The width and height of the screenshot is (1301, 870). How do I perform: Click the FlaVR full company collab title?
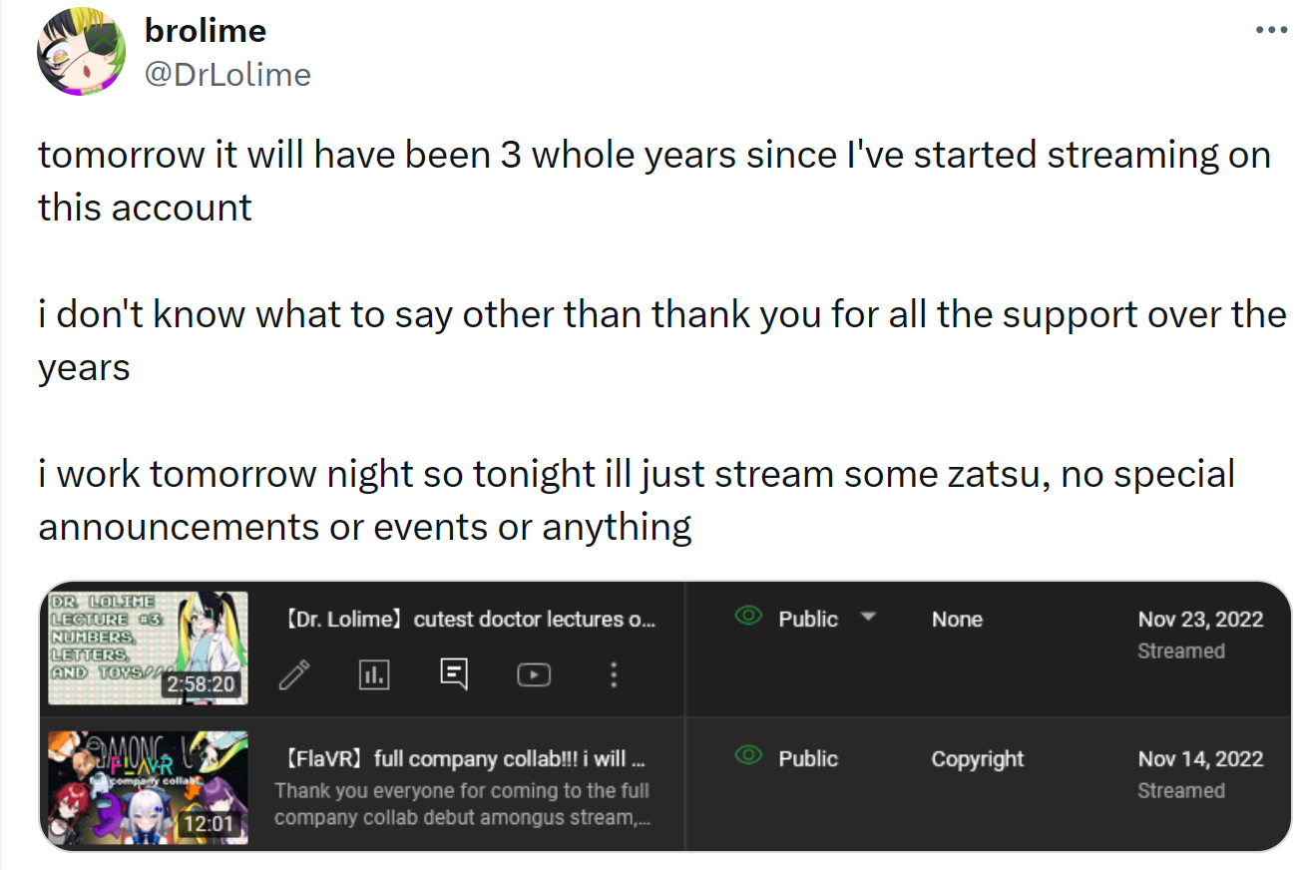[x=466, y=758]
